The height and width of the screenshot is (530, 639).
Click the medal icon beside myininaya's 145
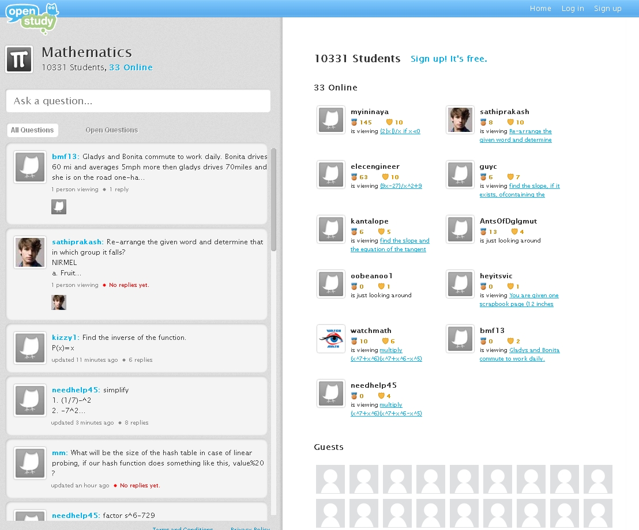pos(354,122)
